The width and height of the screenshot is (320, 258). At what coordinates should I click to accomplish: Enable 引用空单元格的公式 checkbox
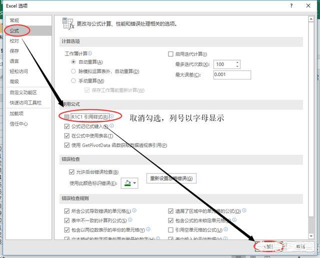tap(170, 230)
